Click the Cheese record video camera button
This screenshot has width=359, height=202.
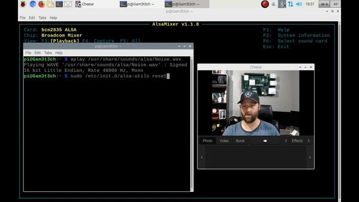(x=265, y=141)
